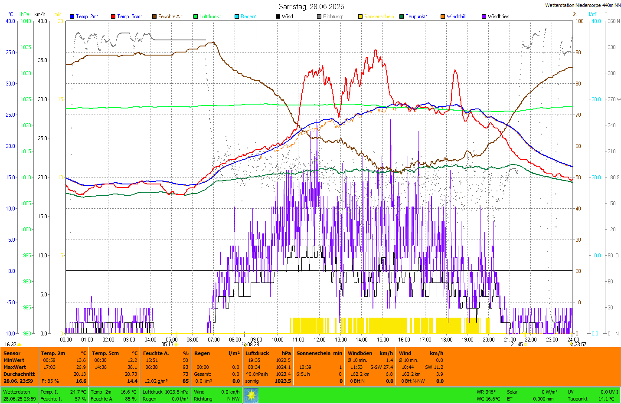Click the date title Samstag, 28.06.2025
This screenshot has height=404, width=621.
[x=311, y=7]
